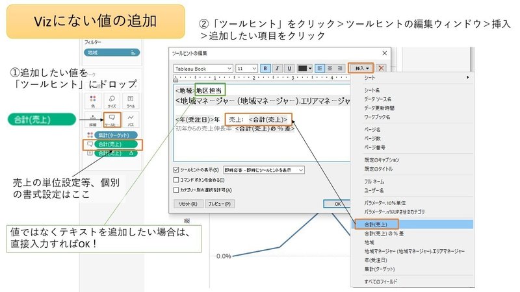Click the red X clear button

pyautogui.click(x=381, y=68)
